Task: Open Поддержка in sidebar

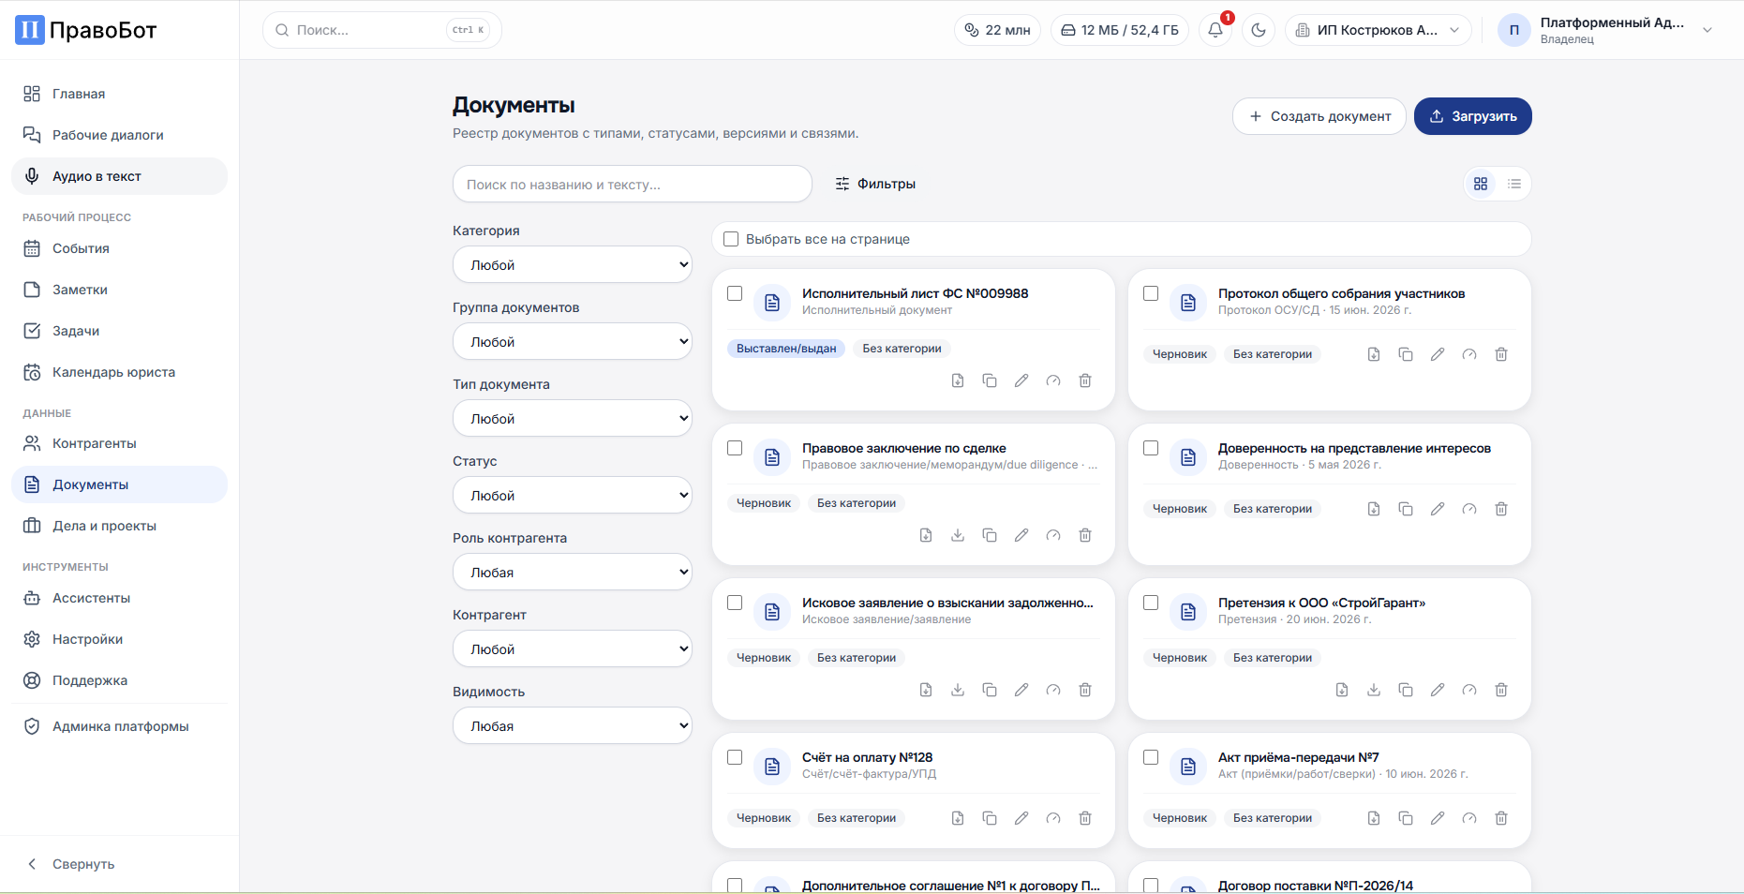Action: click(119, 680)
